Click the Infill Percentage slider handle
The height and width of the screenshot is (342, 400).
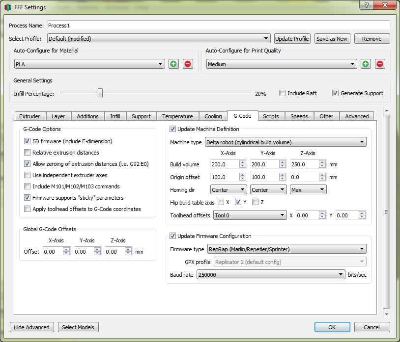pyautogui.click(x=100, y=93)
